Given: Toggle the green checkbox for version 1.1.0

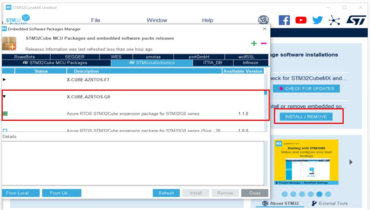Looking at the screenshot, I should click(5, 114).
